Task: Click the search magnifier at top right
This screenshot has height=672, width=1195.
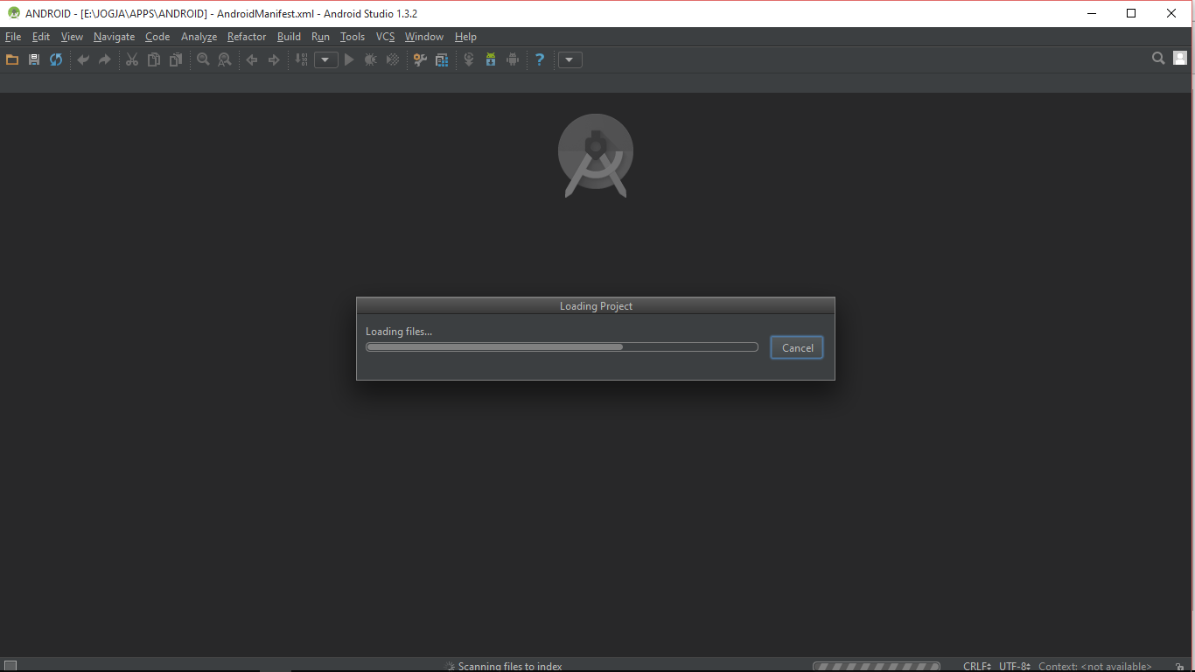Action: 1157,58
